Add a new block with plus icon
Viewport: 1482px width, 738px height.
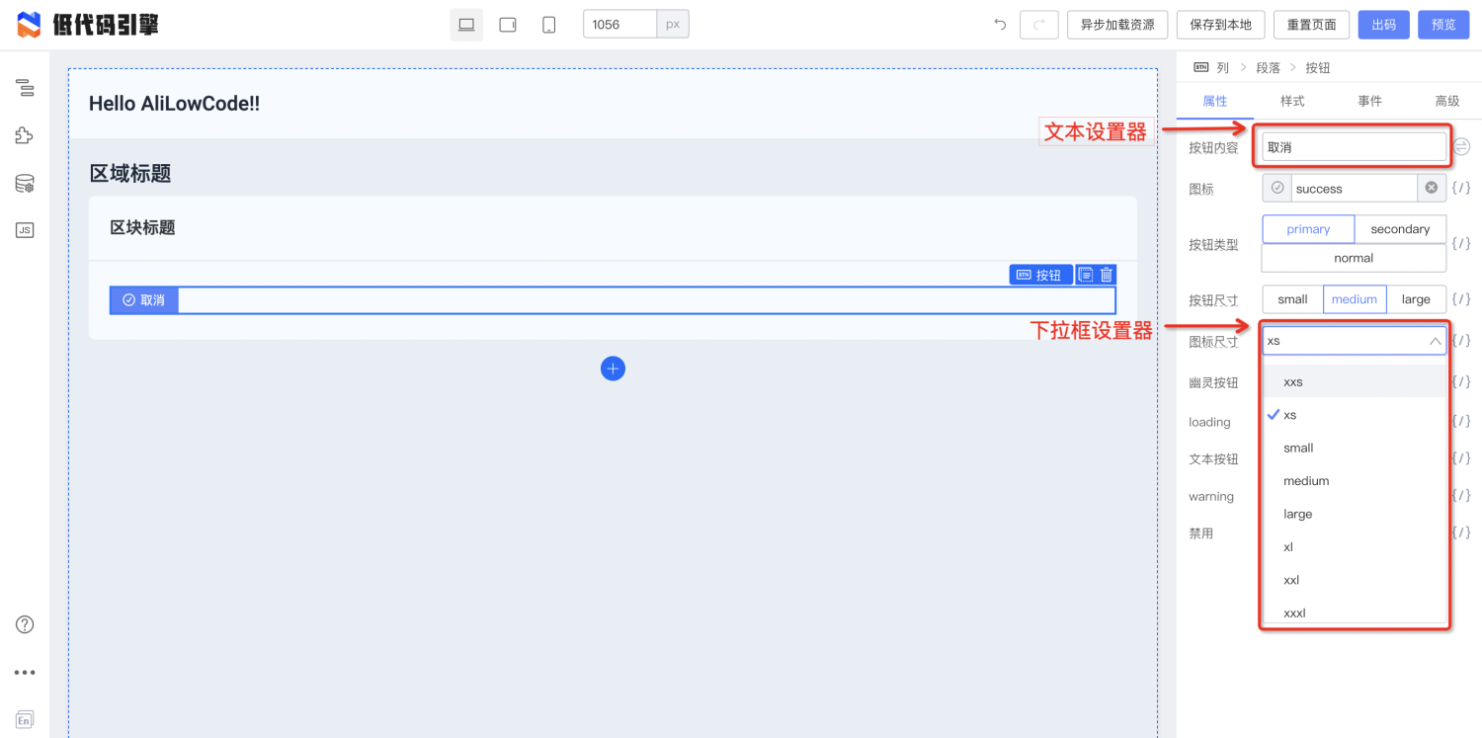[613, 369]
